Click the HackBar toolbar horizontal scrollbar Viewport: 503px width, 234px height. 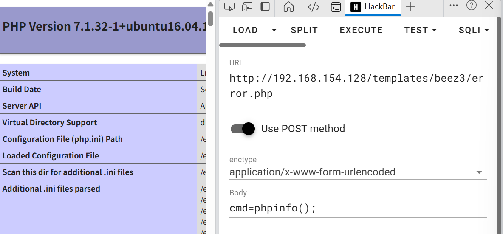263,45
